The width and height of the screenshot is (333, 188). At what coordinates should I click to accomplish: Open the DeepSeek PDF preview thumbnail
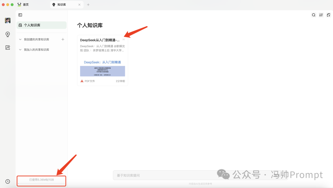[102, 68]
